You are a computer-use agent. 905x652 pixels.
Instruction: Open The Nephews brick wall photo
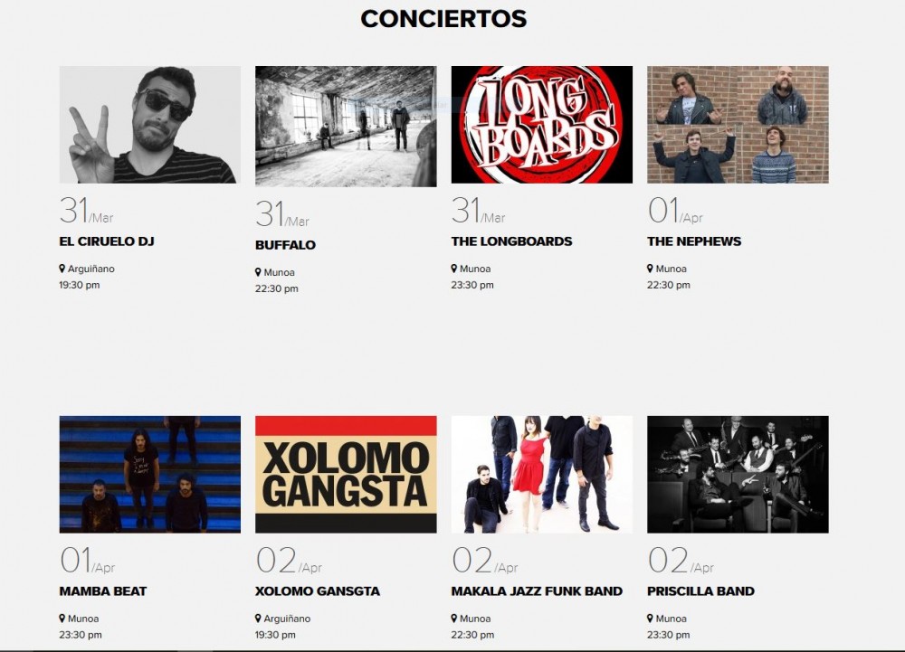click(738, 125)
